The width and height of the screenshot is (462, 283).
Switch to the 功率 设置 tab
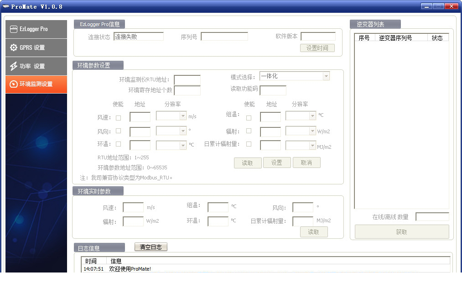tap(36, 66)
